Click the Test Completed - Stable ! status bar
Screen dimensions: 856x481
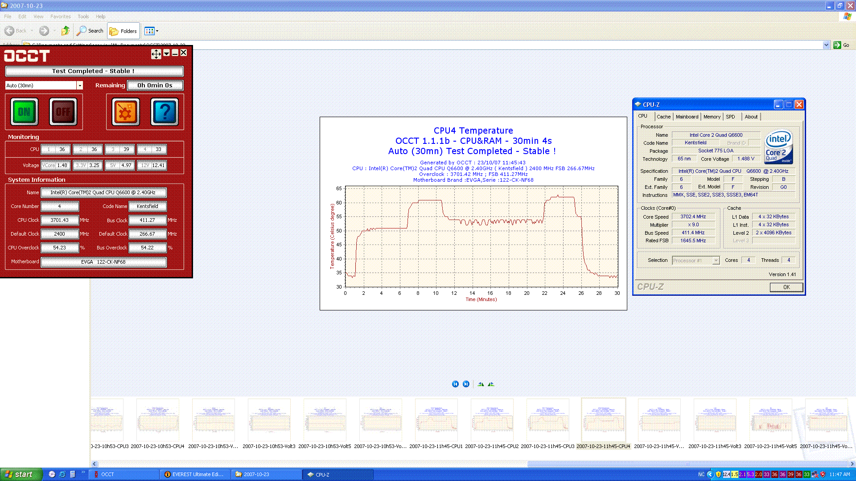[94, 71]
